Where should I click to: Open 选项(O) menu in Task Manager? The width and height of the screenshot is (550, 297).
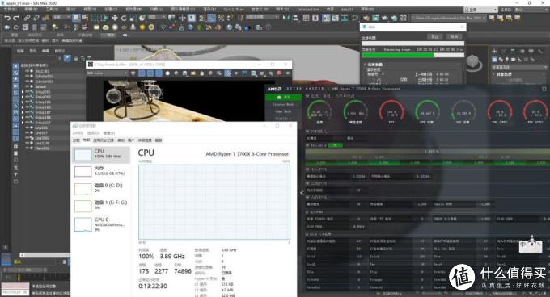(x=93, y=133)
